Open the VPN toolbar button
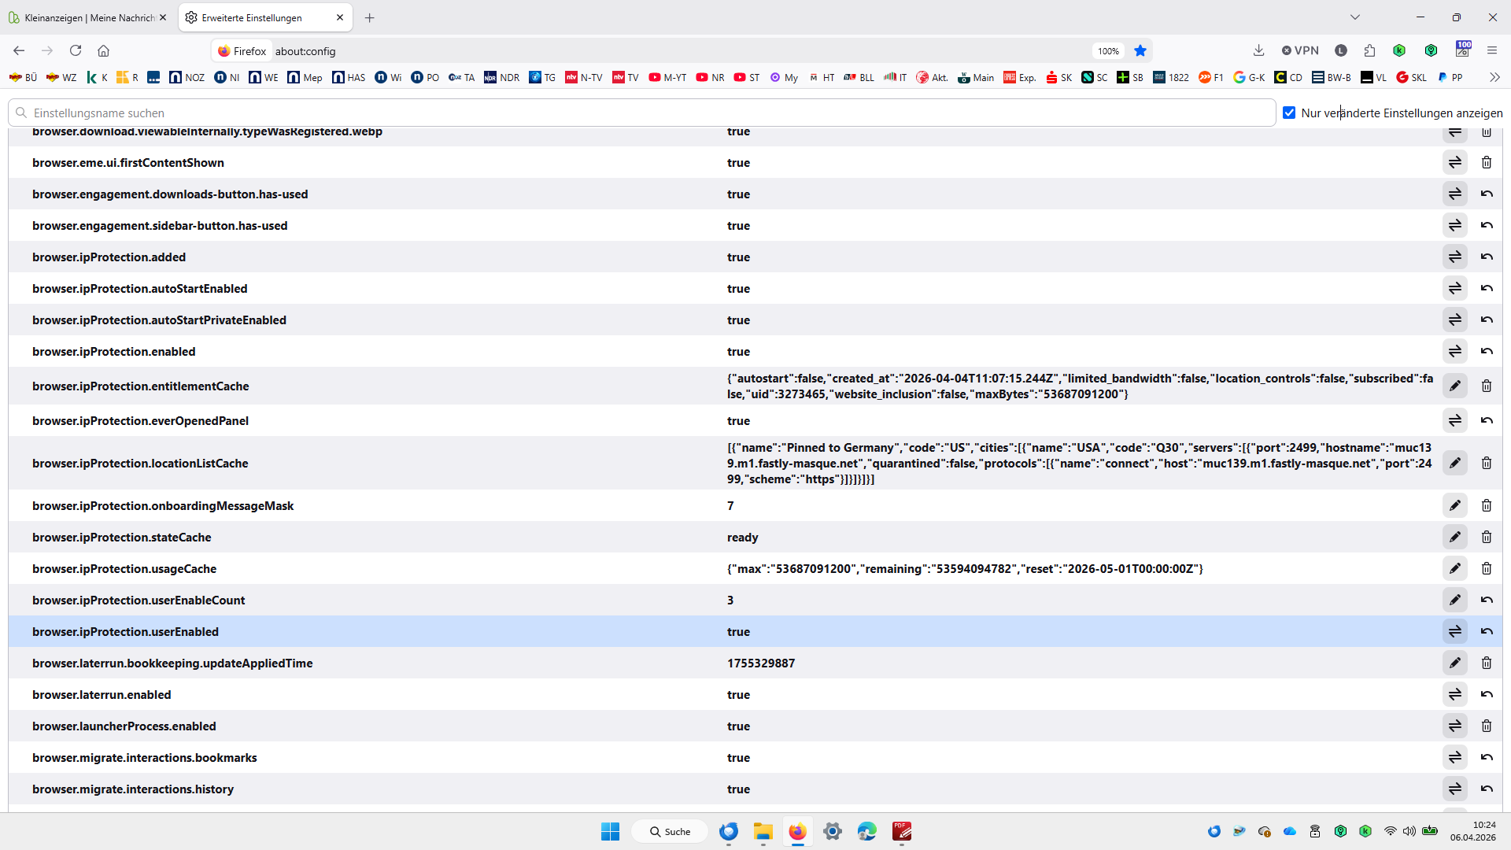 1300,50
